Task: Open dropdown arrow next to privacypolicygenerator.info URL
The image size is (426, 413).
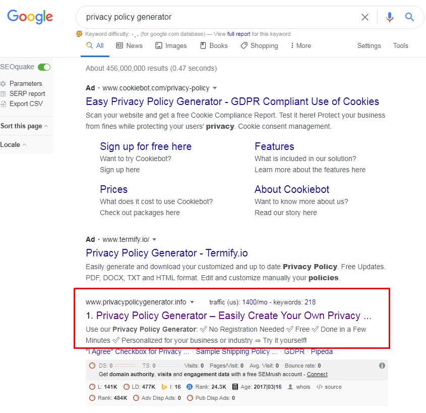Action: pyautogui.click(x=192, y=302)
